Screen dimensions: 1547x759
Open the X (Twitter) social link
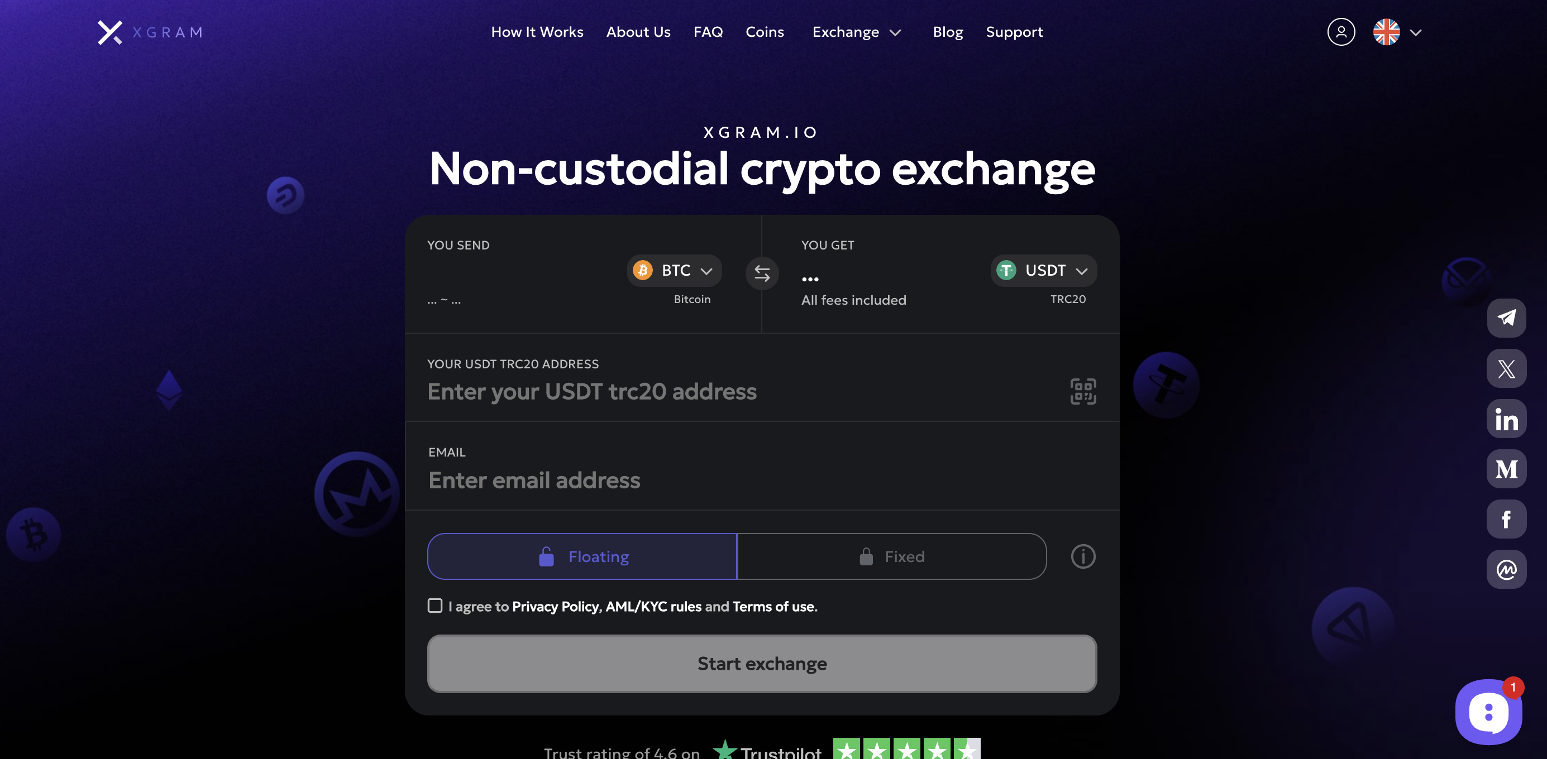[1506, 368]
